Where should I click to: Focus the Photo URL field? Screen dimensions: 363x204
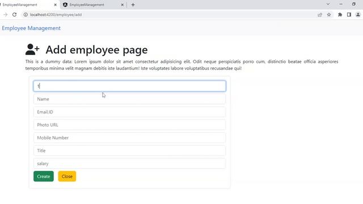pos(130,125)
